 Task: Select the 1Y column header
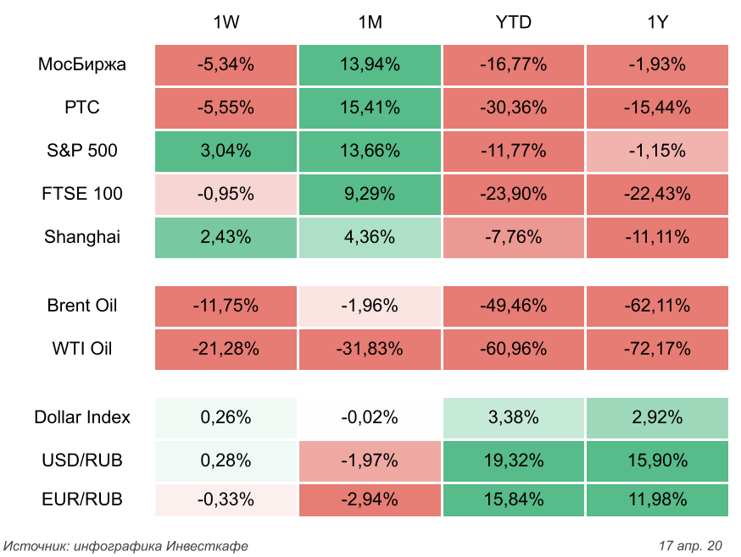point(656,23)
